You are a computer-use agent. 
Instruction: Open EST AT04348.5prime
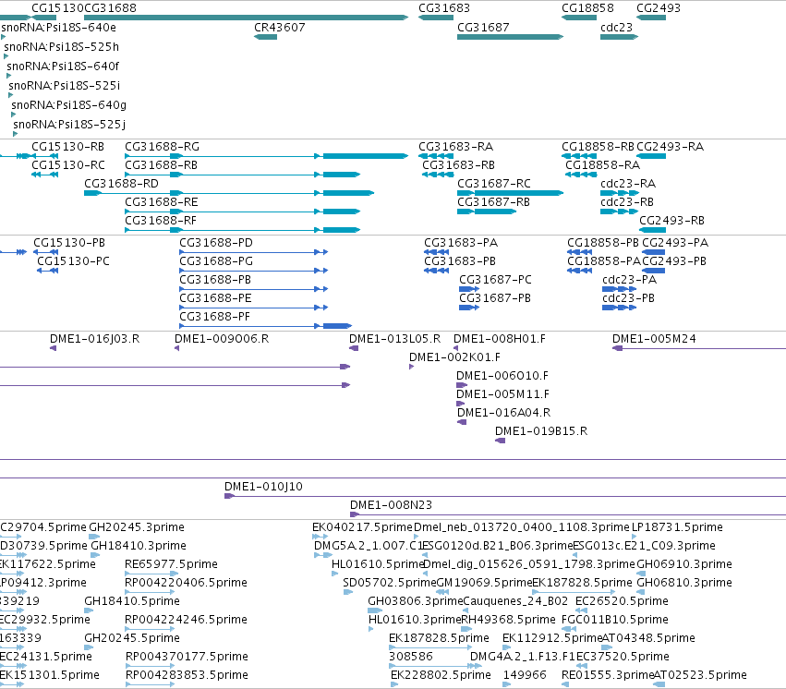(607, 647)
